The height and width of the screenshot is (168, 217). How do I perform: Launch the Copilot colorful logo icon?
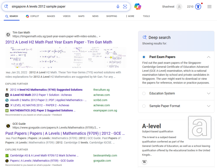(x=138, y=7)
